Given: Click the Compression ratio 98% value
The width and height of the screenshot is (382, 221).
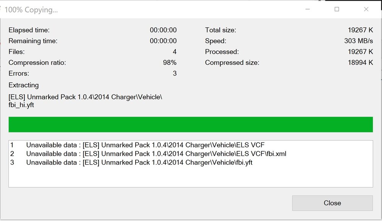Looking at the screenshot, I should point(170,62).
